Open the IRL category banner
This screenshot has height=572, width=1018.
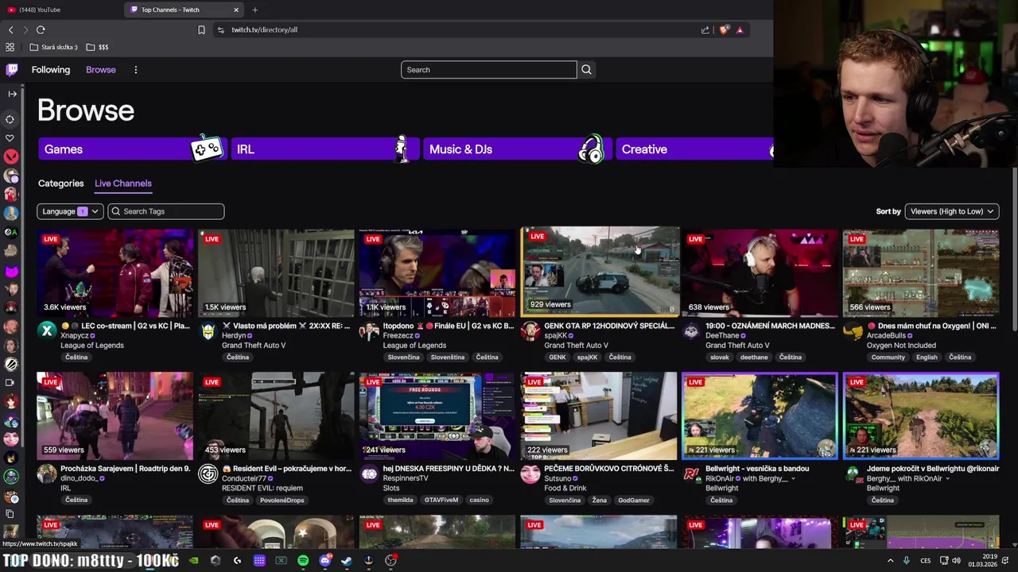[324, 149]
